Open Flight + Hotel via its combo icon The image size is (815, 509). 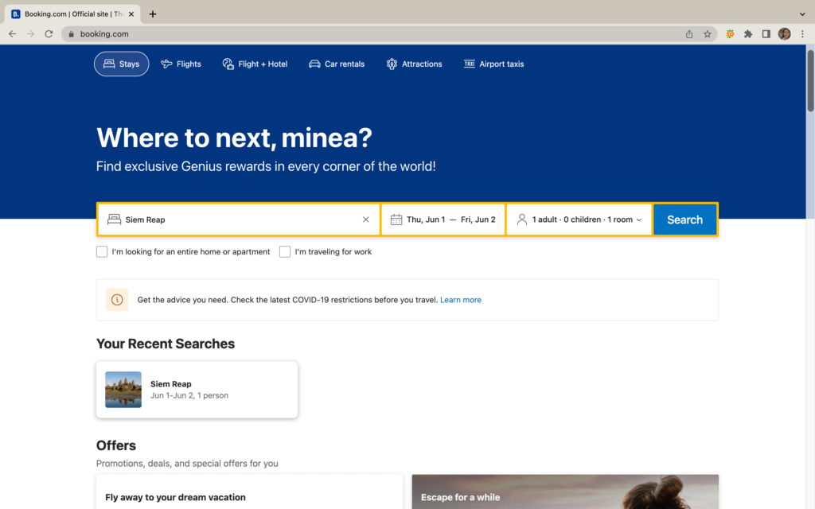coord(228,64)
